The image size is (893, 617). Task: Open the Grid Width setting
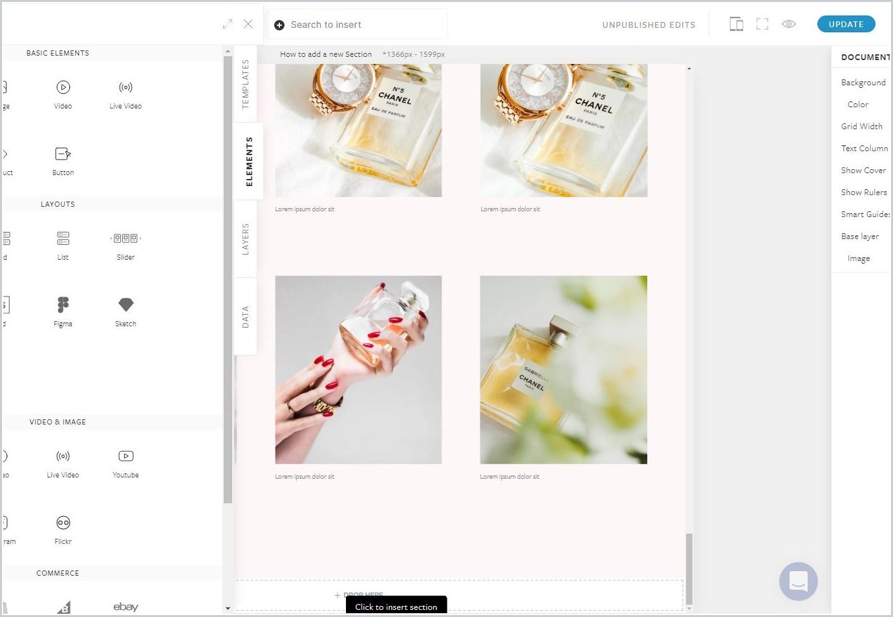(861, 127)
